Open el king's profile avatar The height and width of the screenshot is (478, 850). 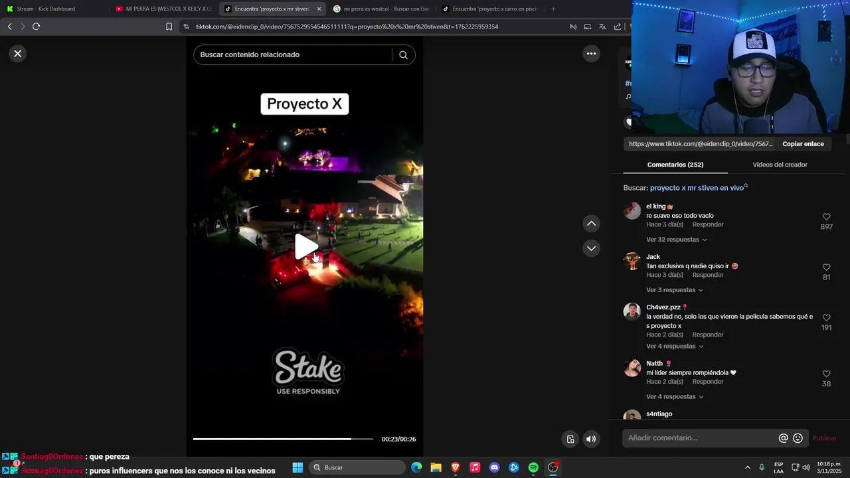(632, 211)
